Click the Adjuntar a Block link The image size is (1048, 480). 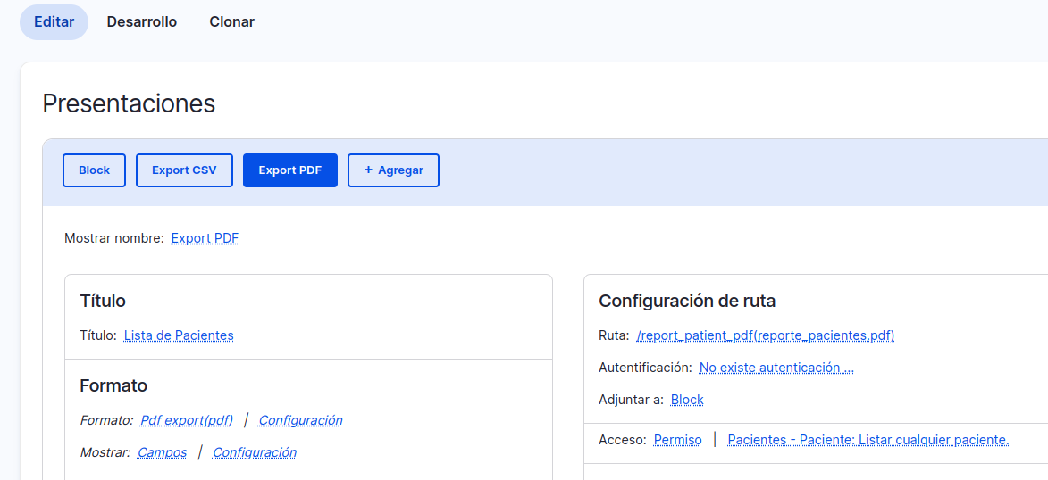687,399
